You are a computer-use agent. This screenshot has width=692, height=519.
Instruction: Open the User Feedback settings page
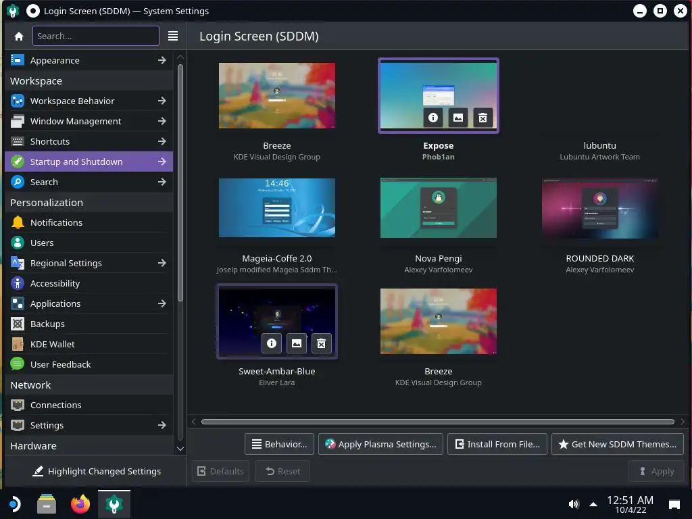tap(89, 364)
